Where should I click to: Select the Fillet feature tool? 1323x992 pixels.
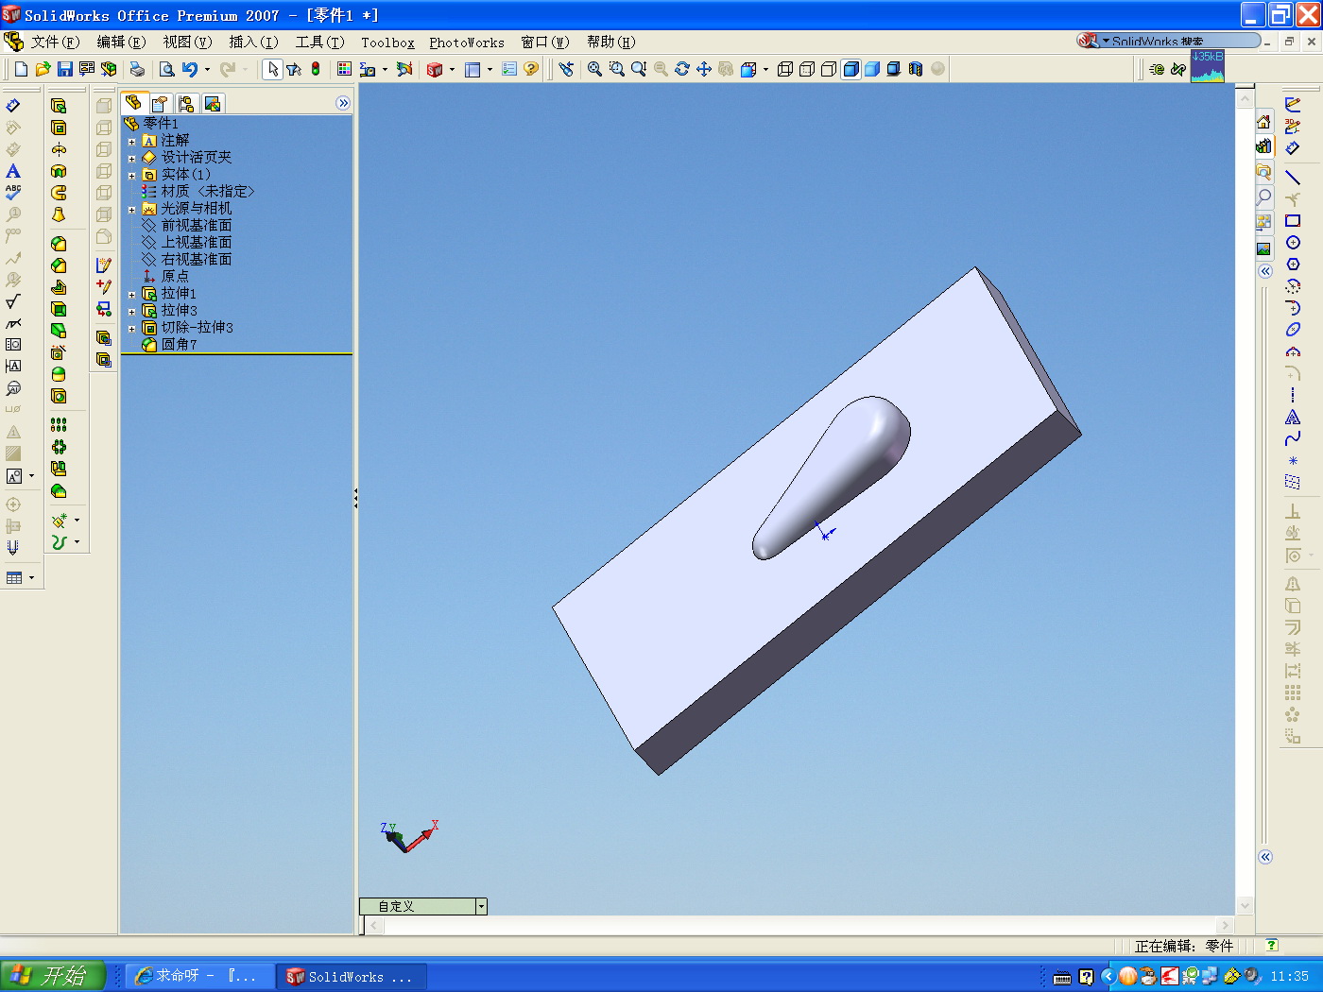click(59, 244)
